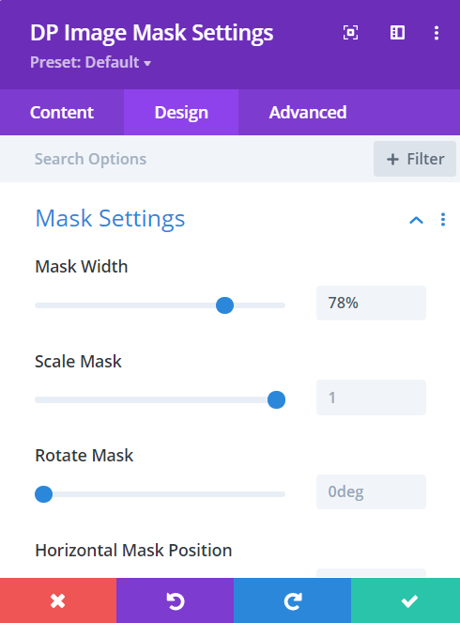
Task: Click the purple undo arrow button
Action: (x=175, y=600)
